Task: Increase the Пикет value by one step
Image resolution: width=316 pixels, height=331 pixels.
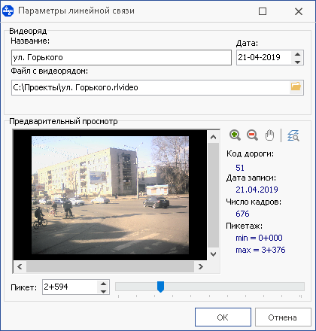Action: [x=103, y=284]
